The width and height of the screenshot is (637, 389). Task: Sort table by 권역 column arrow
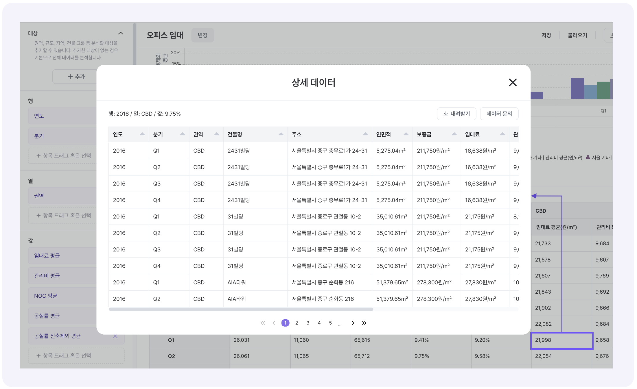(x=216, y=134)
